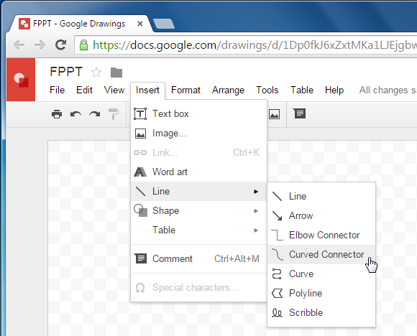The image size is (417, 336).
Task: Click the toolbar Insert image icon
Action: pos(274,114)
